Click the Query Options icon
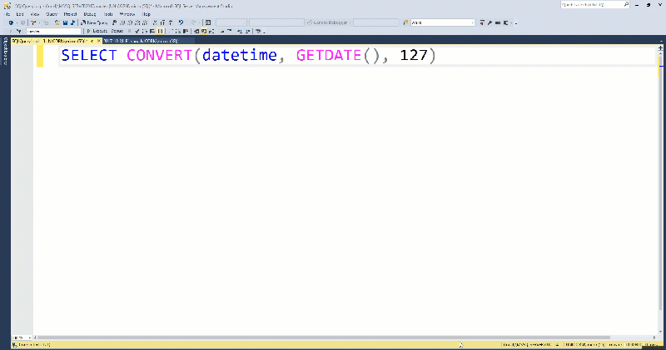 pos(152,31)
